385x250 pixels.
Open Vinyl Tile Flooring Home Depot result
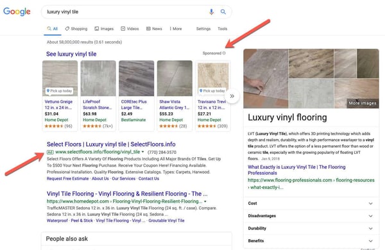click(x=127, y=194)
